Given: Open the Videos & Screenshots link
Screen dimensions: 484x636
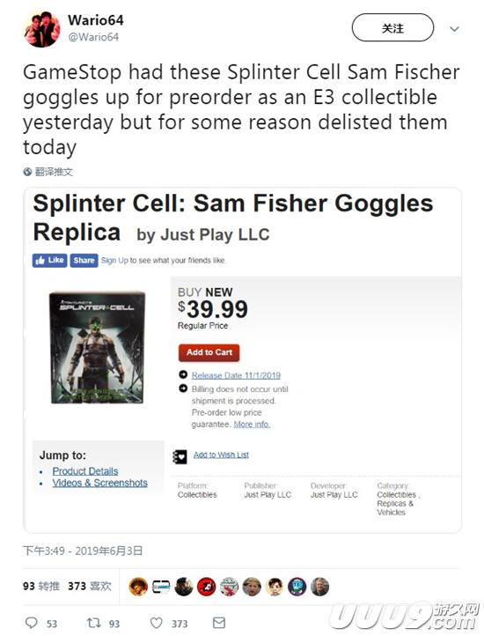Looking at the screenshot, I should tap(99, 483).
